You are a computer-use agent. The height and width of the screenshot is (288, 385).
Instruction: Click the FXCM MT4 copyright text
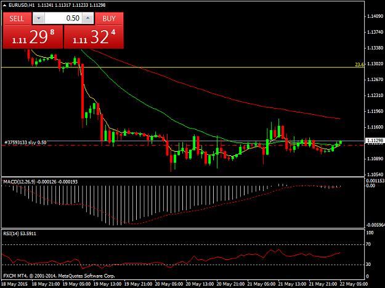59,276
